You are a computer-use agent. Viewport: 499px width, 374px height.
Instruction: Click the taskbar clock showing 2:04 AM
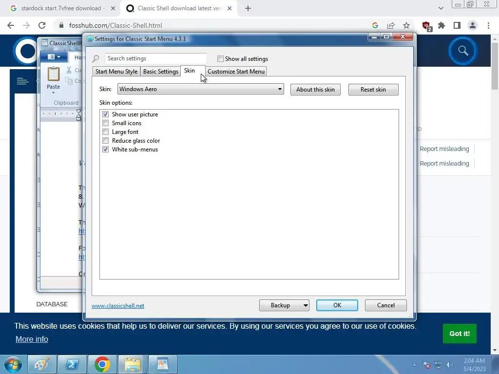pyautogui.click(x=474, y=365)
